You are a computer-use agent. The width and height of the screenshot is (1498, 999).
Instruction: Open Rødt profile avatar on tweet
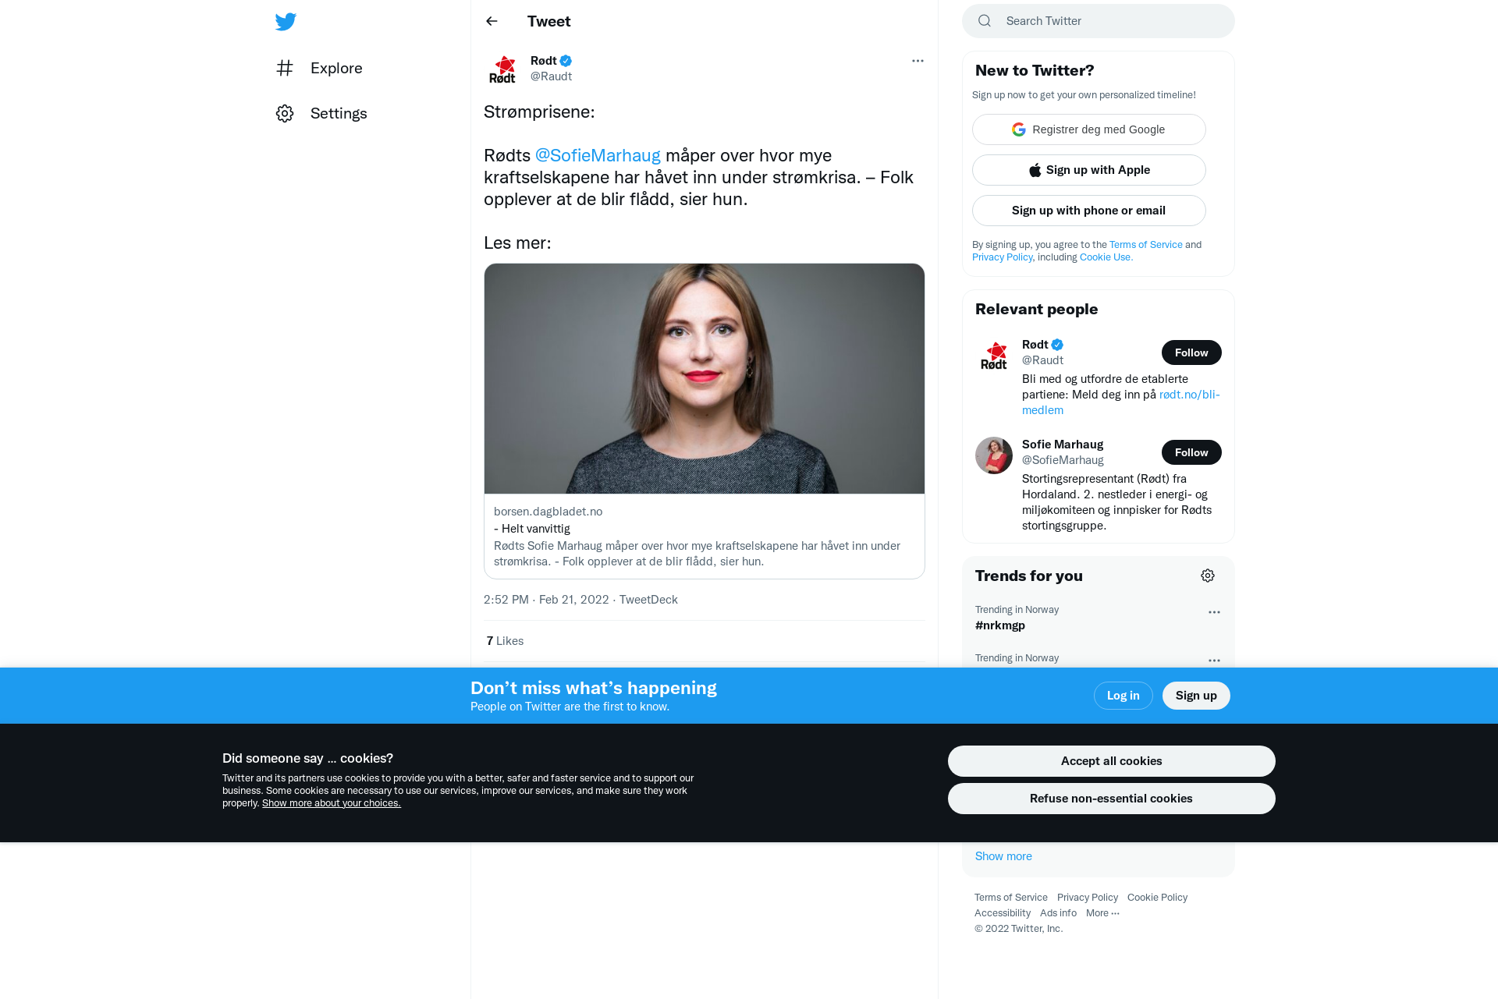[x=502, y=69]
